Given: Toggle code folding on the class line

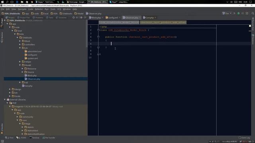Looking at the screenshot, I should [x=98, y=30].
